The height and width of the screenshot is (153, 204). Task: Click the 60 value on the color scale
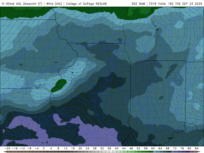tap(153, 148)
